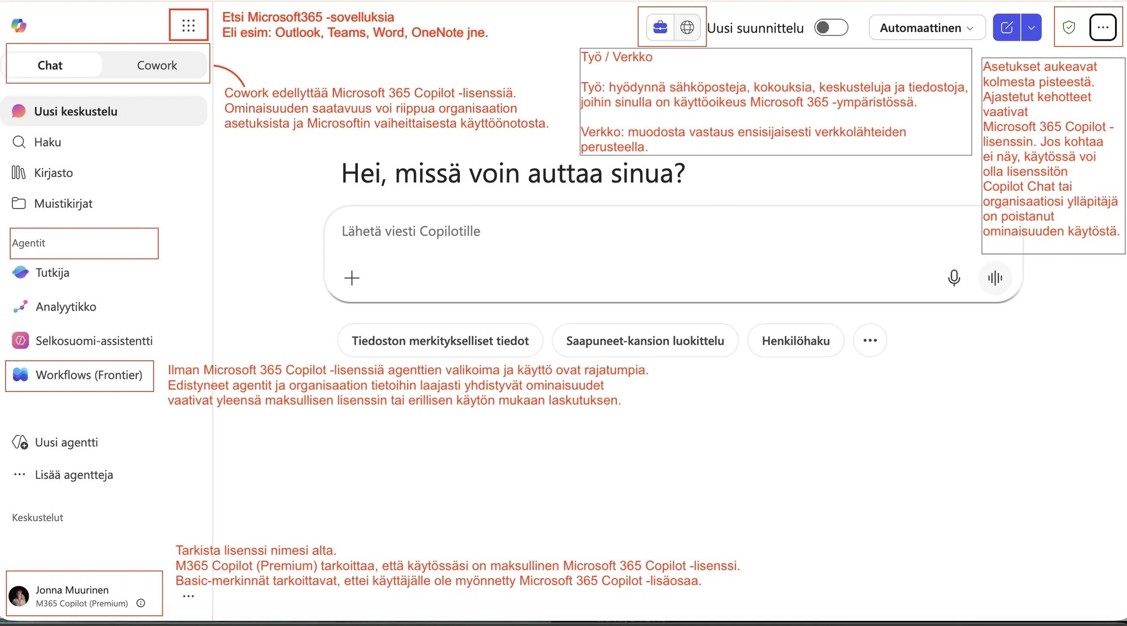
Task: Click the Agentit section header
Action: click(x=28, y=243)
